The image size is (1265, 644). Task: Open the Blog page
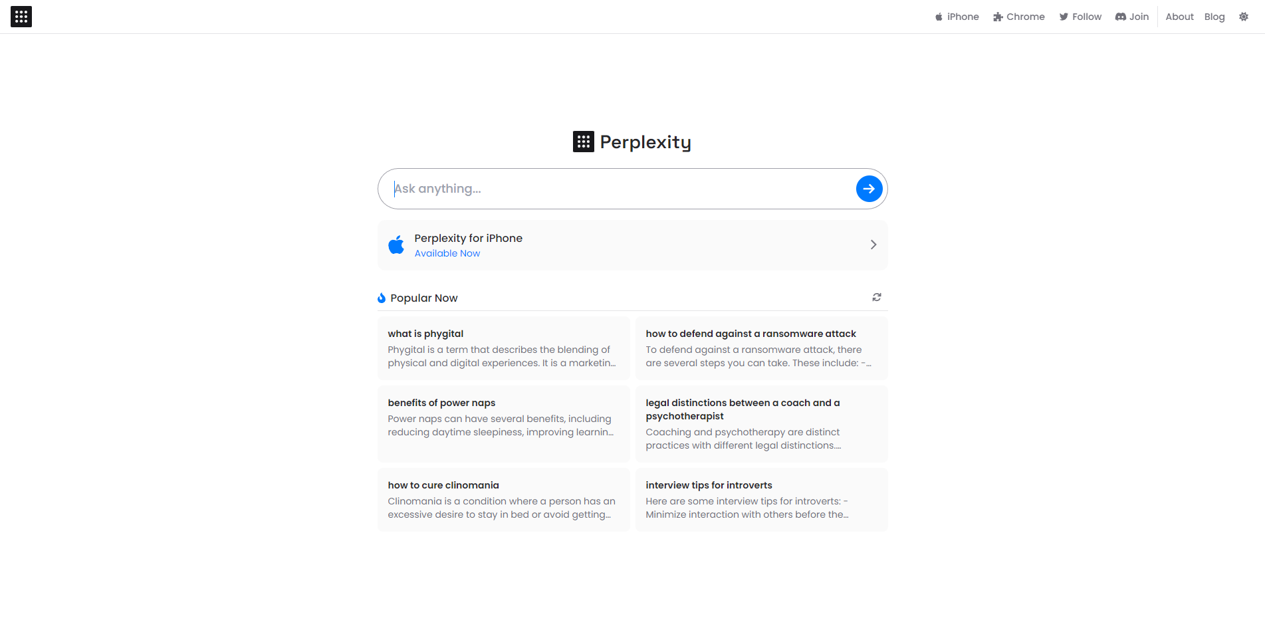(x=1214, y=17)
